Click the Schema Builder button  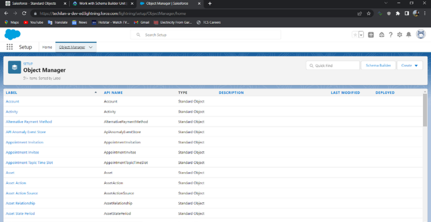click(378, 65)
